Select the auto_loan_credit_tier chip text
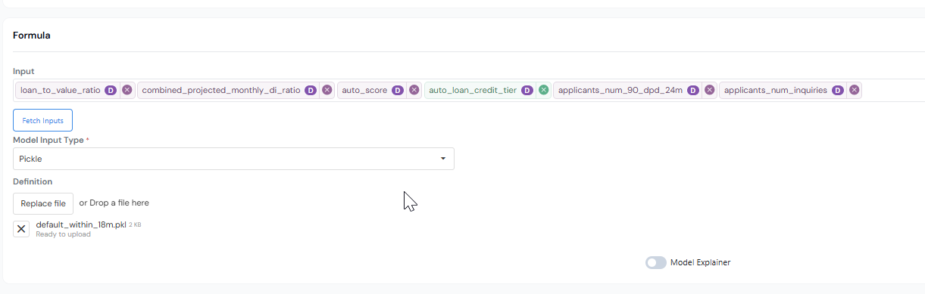This screenshot has height=294, width=925. 473,90
